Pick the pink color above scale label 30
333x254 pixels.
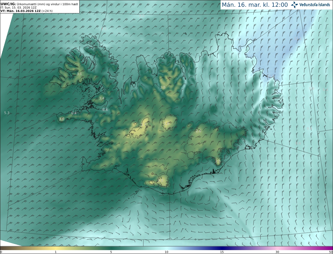[277, 248]
